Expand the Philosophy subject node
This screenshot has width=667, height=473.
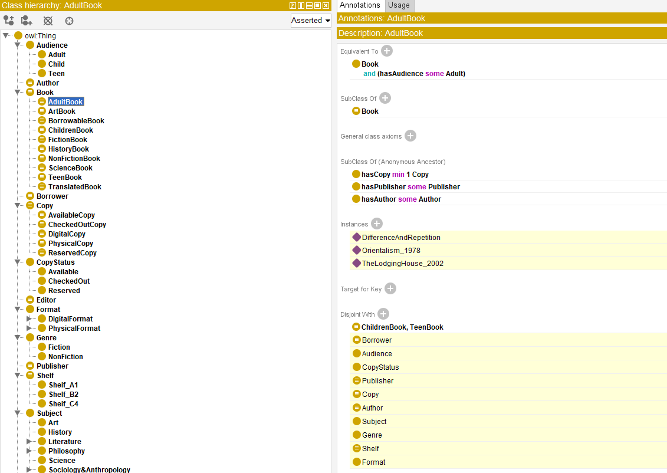pyautogui.click(x=29, y=451)
